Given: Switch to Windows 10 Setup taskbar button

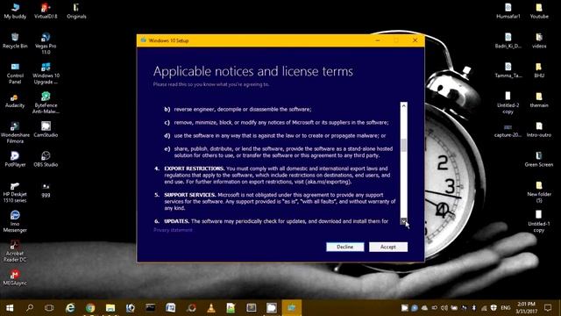Looking at the screenshot, I should coord(292,308).
